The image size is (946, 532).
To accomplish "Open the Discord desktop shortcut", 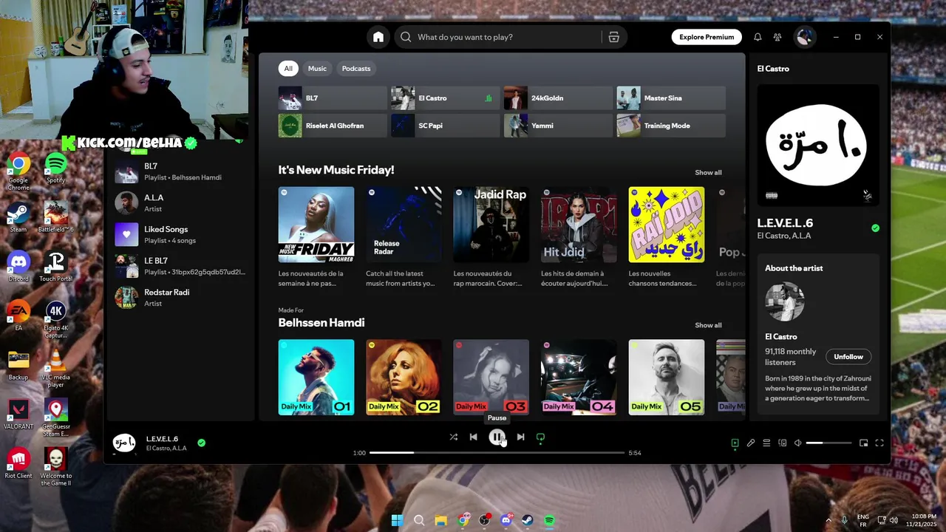I will pos(18,267).
